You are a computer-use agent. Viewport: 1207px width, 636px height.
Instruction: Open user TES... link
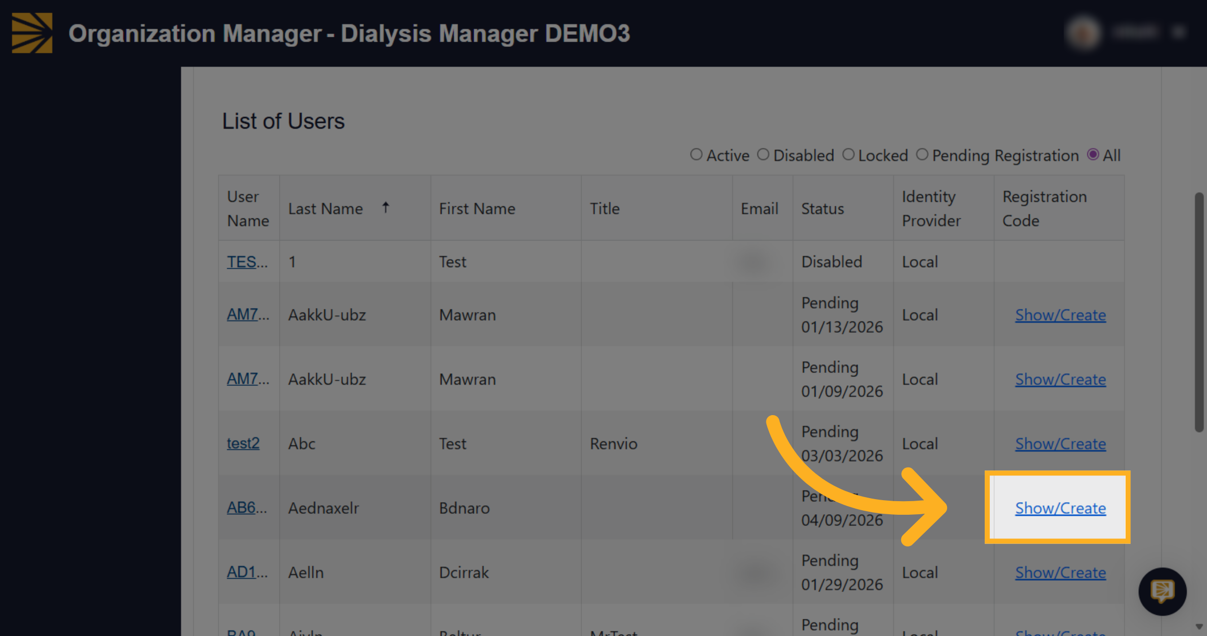(247, 262)
